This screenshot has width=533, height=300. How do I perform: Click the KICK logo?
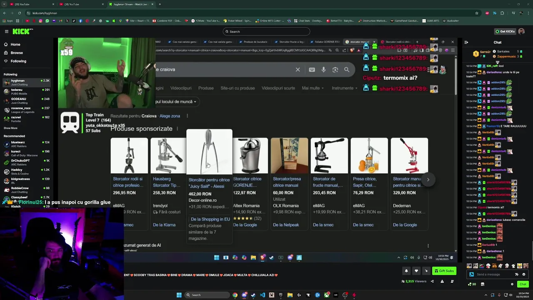[x=22, y=31]
